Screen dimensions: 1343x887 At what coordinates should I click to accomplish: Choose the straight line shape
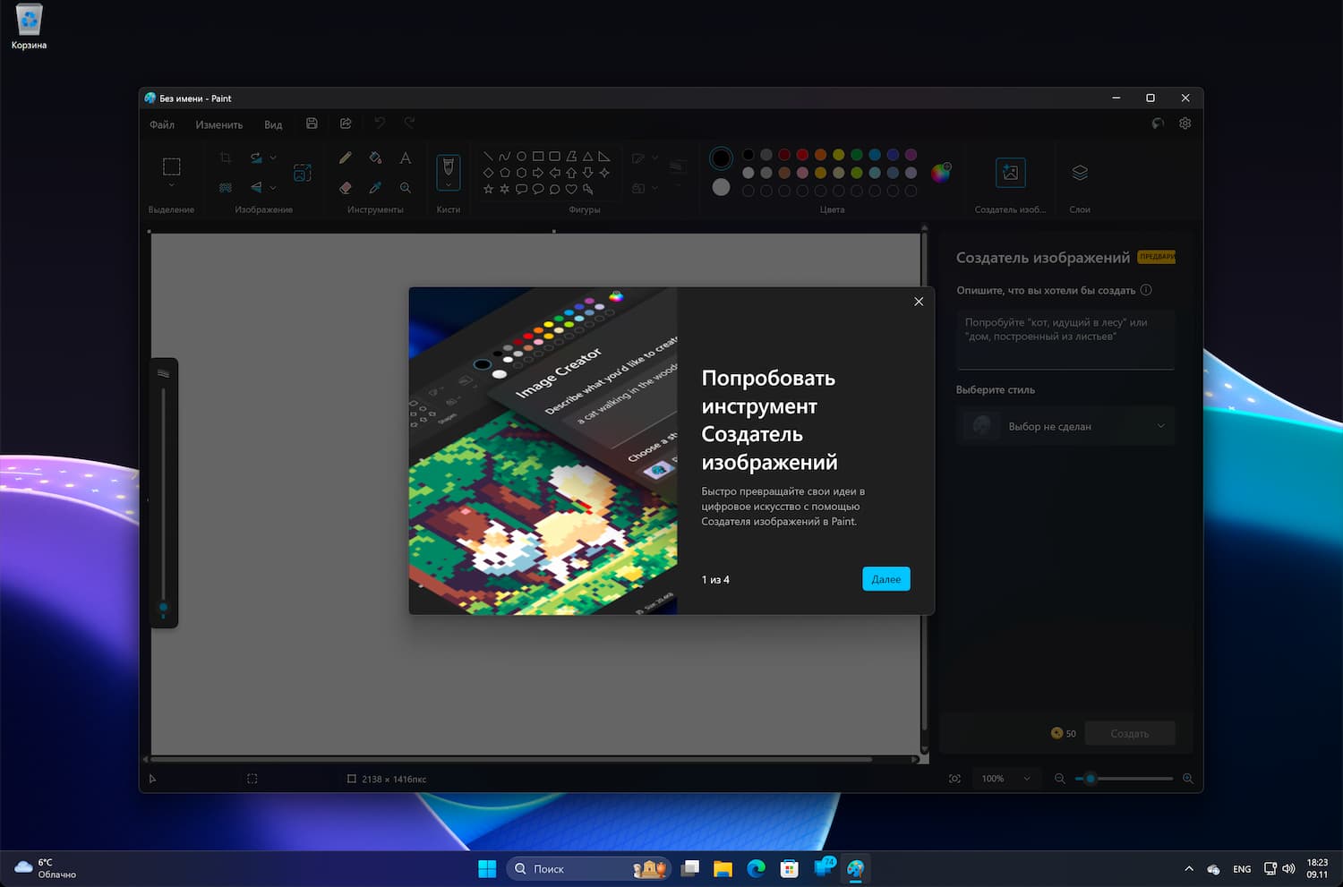(x=488, y=156)
